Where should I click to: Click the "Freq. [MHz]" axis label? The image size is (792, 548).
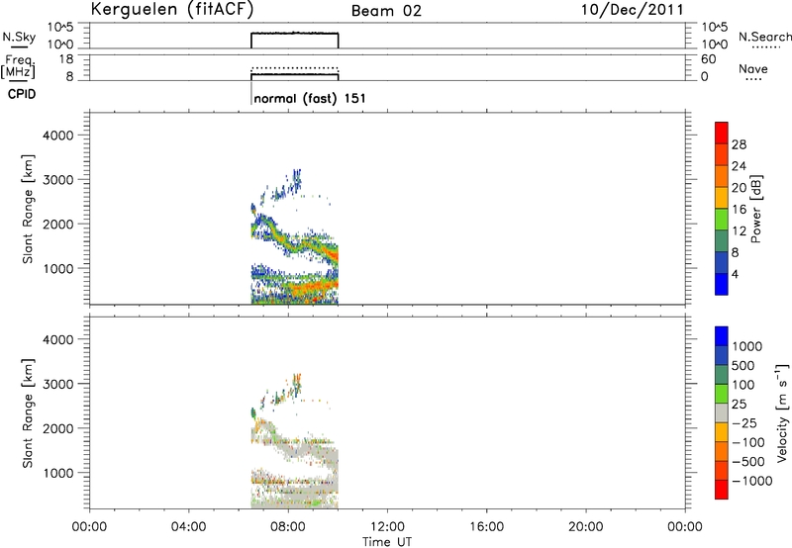pyautogui.click(x=18, y=66)
